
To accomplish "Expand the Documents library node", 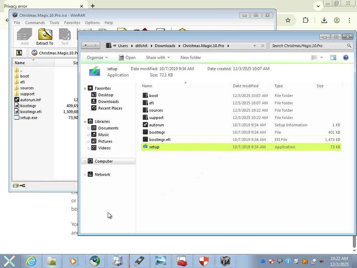I will (89, 128).
